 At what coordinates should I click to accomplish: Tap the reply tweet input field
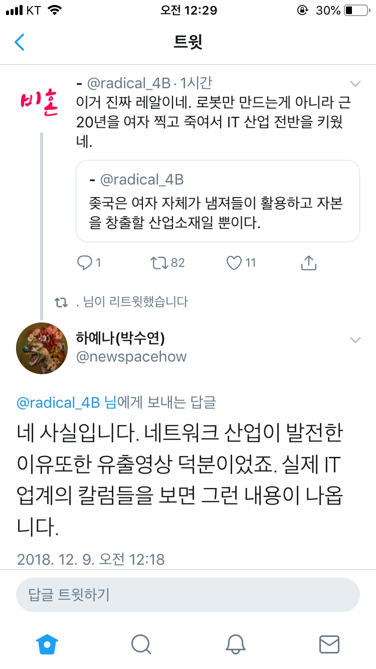[x=188, y=595]
